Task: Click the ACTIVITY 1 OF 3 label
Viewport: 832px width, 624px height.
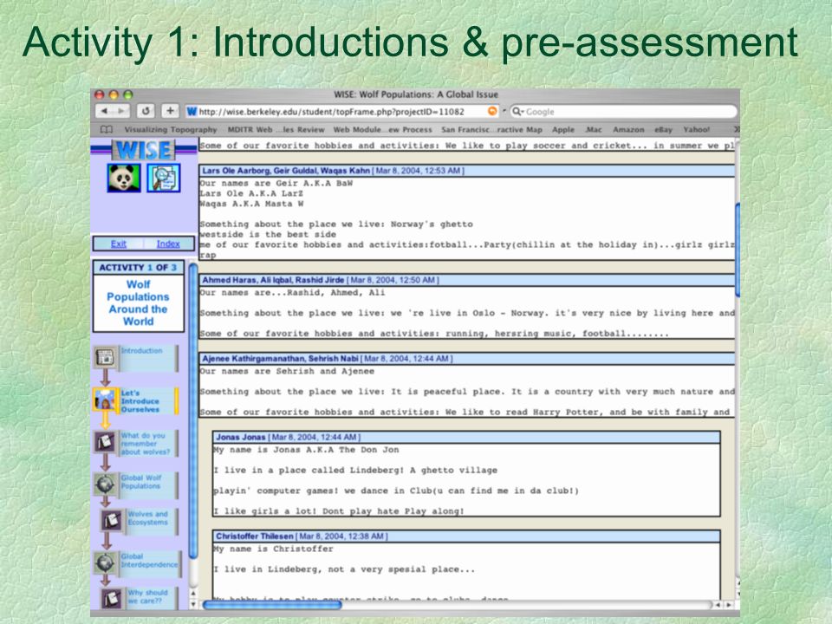Action: (x=138, y=268)
